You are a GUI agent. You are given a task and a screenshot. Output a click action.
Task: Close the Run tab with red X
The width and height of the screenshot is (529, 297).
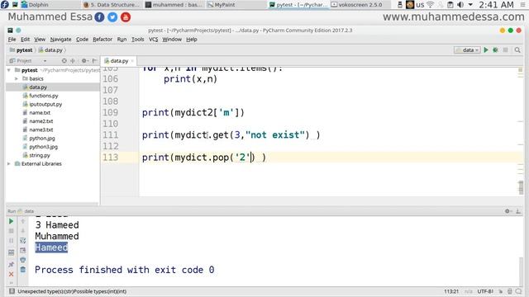pos(11,275)
